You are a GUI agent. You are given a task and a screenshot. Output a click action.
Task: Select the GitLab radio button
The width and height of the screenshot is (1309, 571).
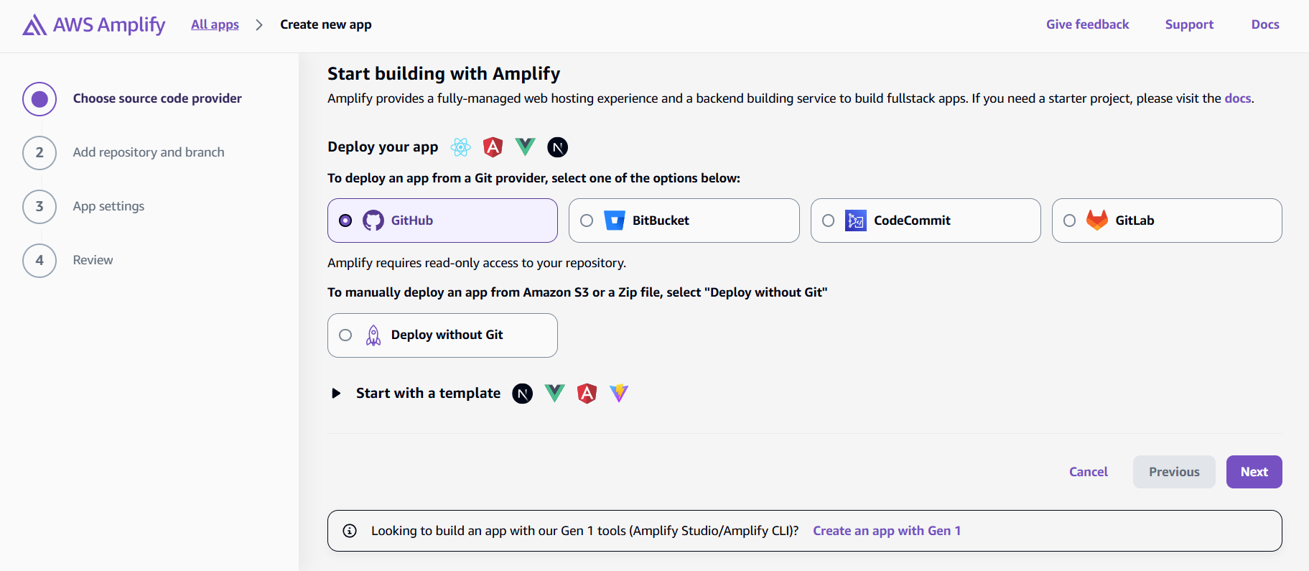point(1069,220)
